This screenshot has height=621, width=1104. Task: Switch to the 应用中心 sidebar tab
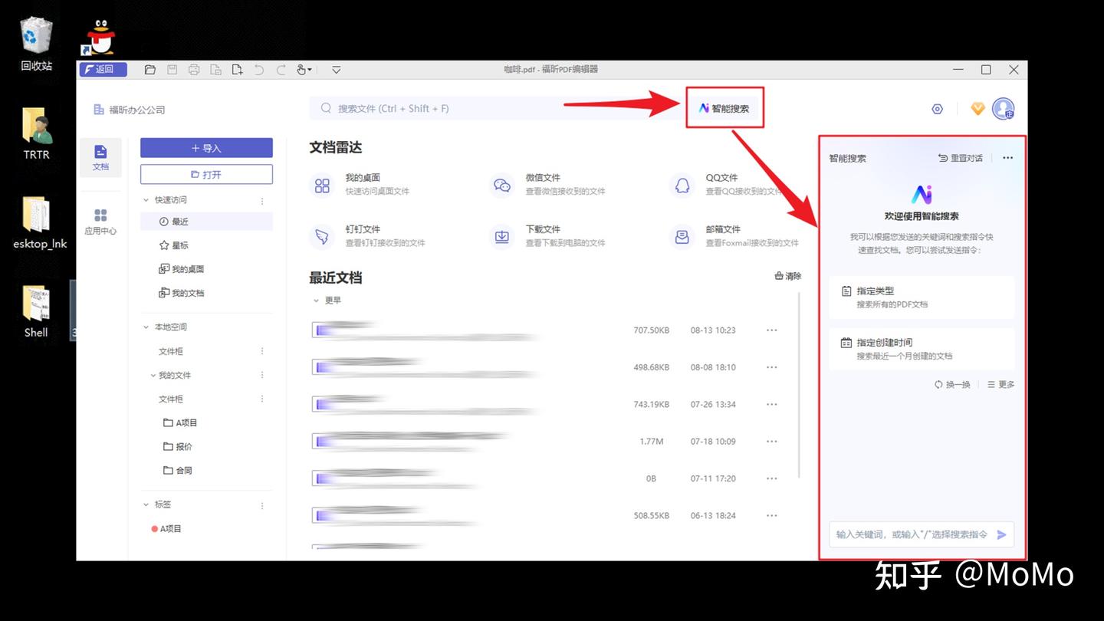click(100, 221)
